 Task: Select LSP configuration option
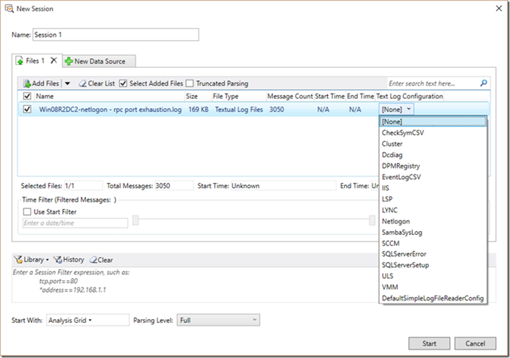(x=433, y=199)
